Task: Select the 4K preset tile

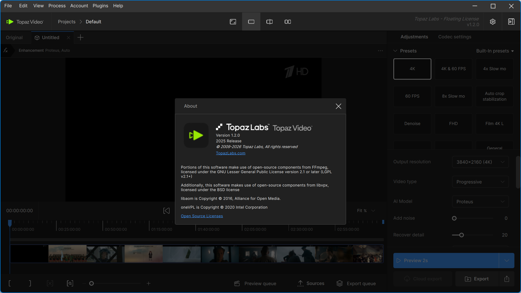Action: (412, 69)
